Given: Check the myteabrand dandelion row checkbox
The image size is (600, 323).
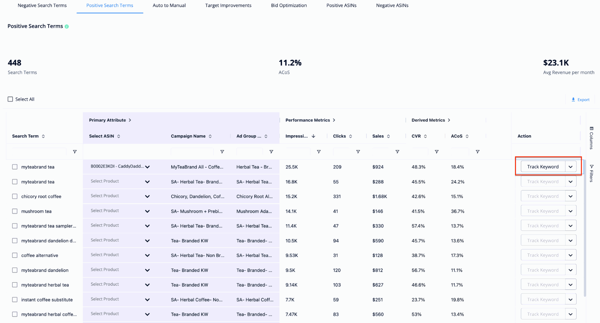Looking at the screenshot, I should pos(15,270).
